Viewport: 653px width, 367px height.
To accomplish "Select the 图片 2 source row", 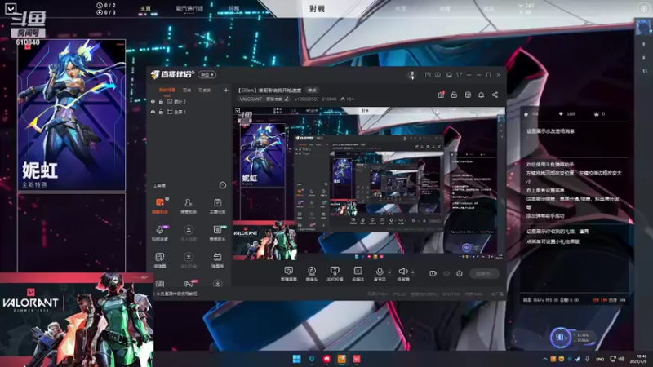I will point(189,101).
